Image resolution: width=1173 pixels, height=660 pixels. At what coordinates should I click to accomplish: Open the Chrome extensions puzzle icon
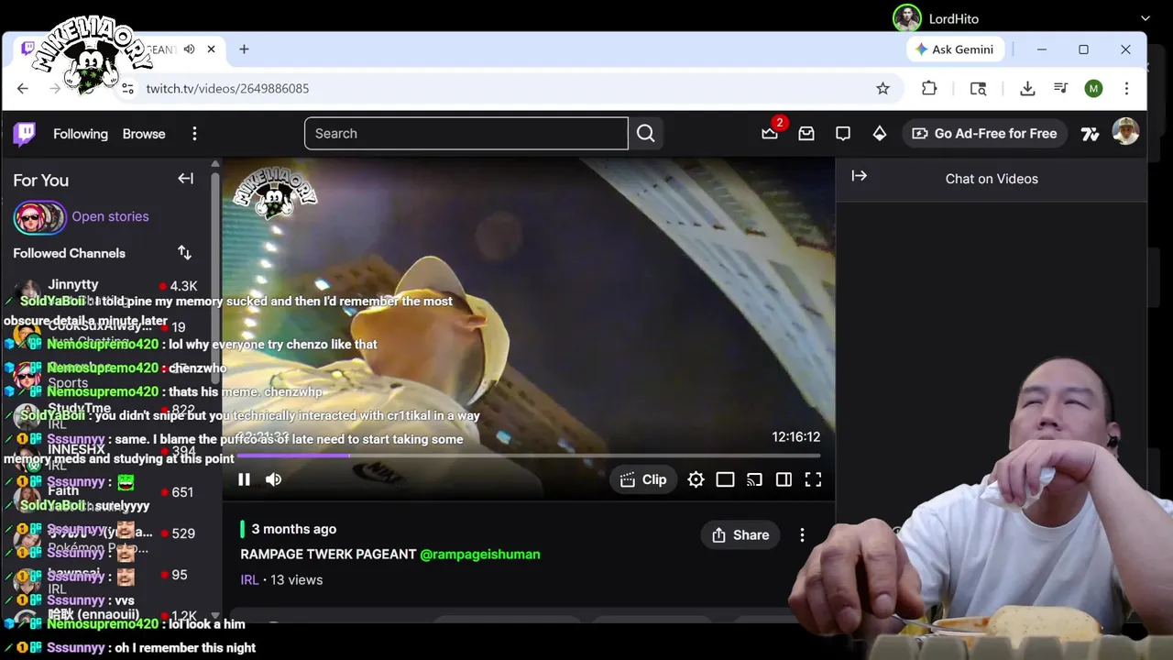click(929, 89)
